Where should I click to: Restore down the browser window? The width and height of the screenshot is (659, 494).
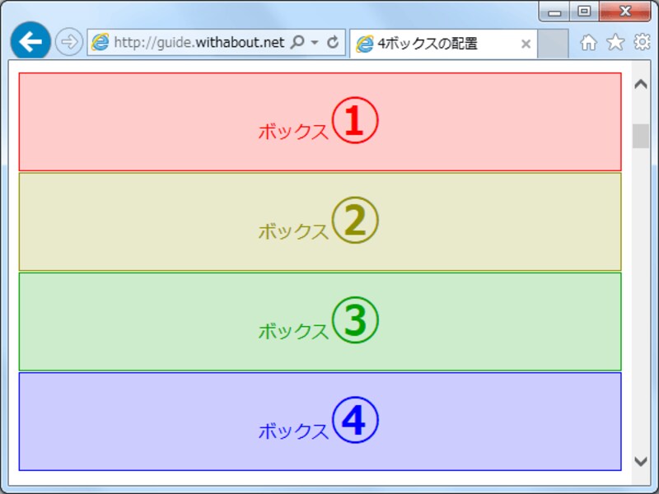tap(584, 12)
